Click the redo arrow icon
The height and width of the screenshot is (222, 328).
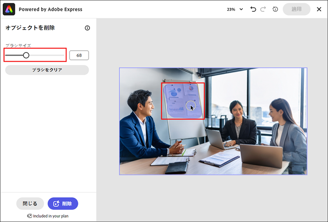pyautogui.click(x=263, y=9)
